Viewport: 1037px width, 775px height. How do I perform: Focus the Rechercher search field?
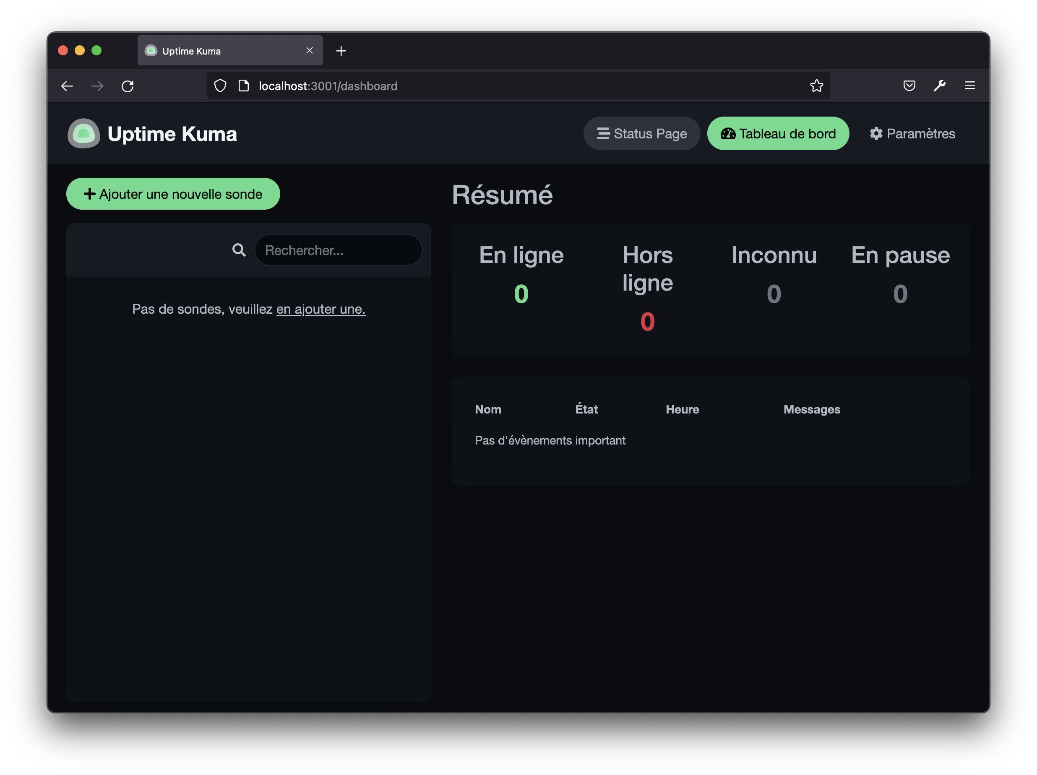click(x=338, y=250)
